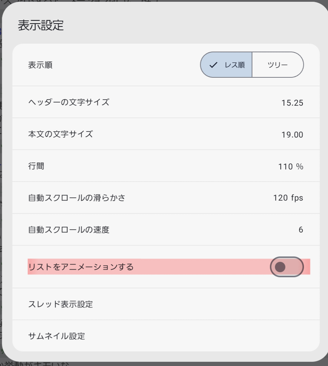
Task: Open スレッド表示設定
Action: [61, 304]
